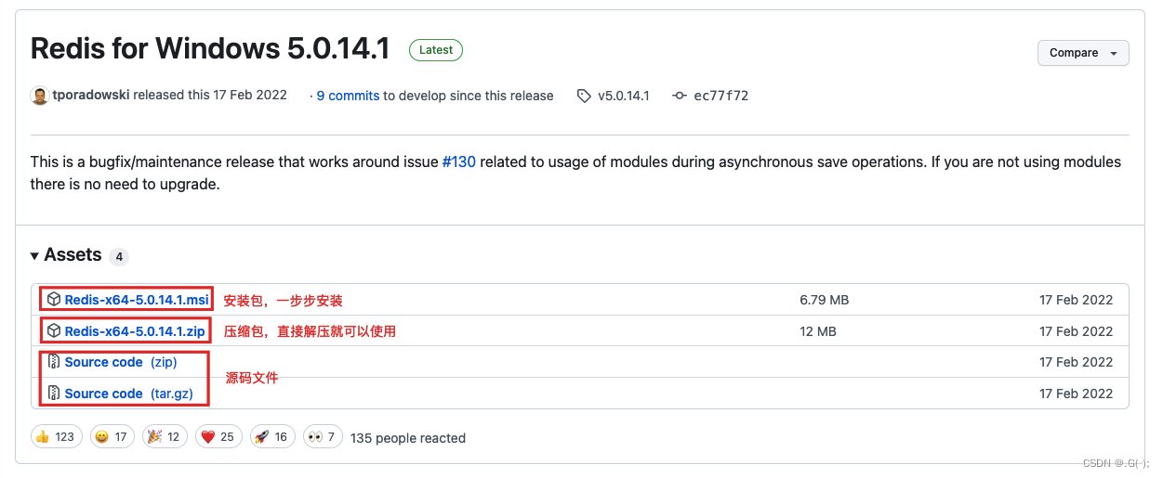This screenshot has height=478, width=1163.
Task: Click the file-zip icon beside Source code (tar.gz)
Action: click(54, 394)
